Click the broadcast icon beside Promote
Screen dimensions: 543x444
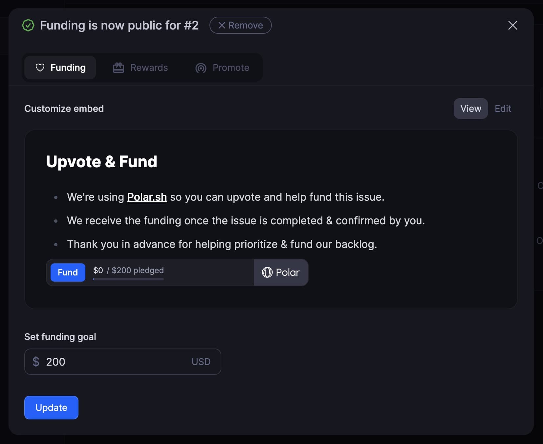click(x=201, y=68)
